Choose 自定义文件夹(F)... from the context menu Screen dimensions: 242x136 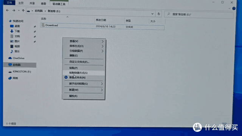click(x=84, y=62)
